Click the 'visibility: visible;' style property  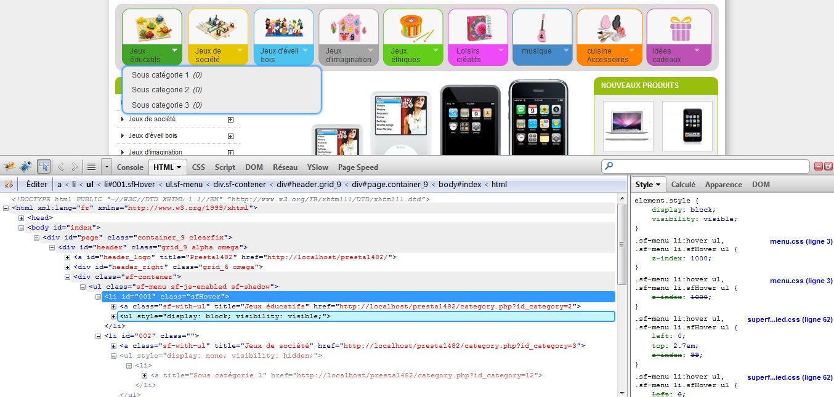point(694,219)
